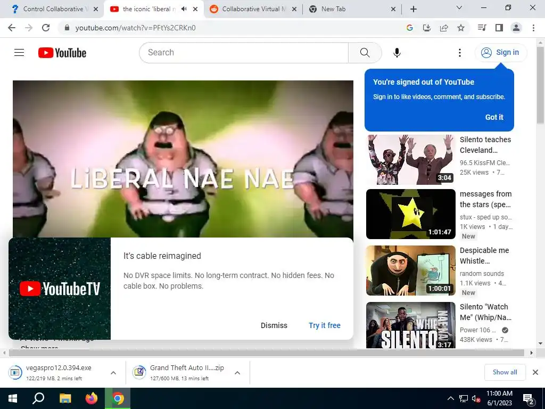Image resolution: width=545 pixels, height=409 pixels.
Task: Open the media controls icon
Action: tap(482, 28)
